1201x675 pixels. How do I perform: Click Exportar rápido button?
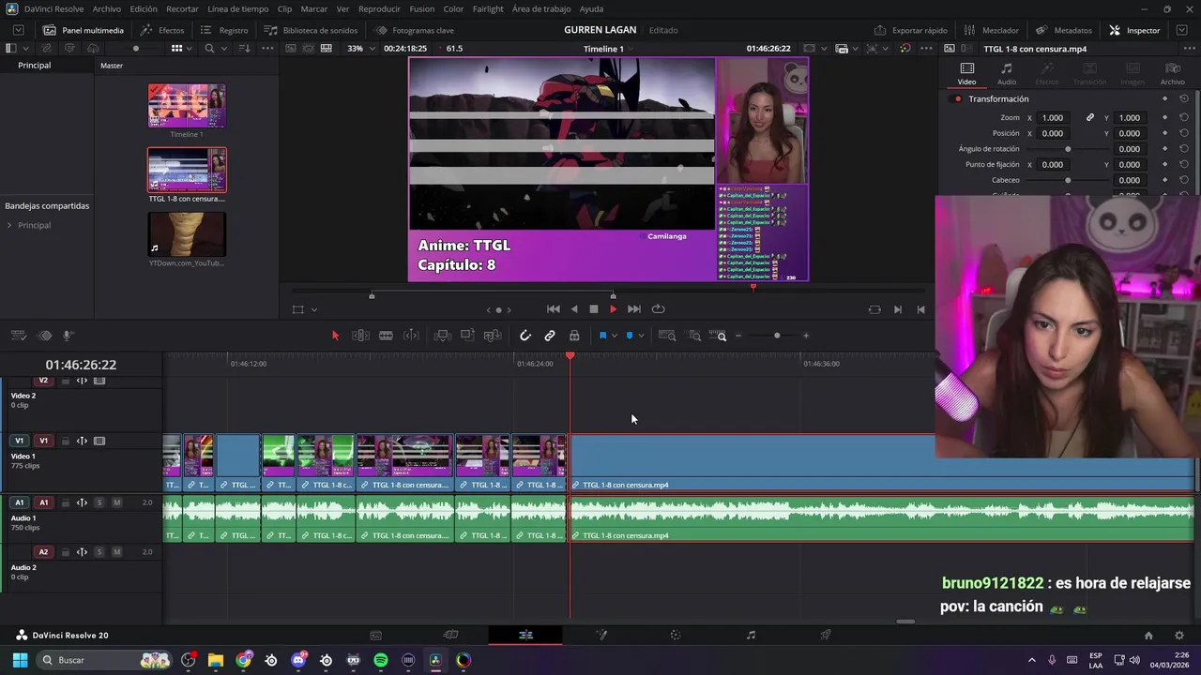click(x=910, y=30)
